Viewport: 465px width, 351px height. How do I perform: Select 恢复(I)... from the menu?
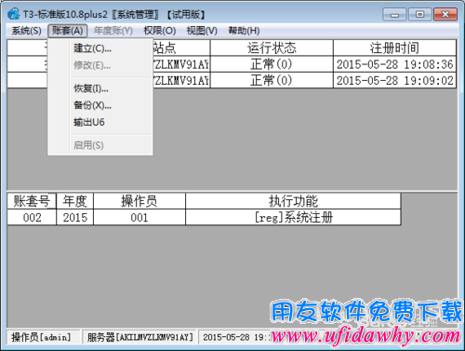100,88
